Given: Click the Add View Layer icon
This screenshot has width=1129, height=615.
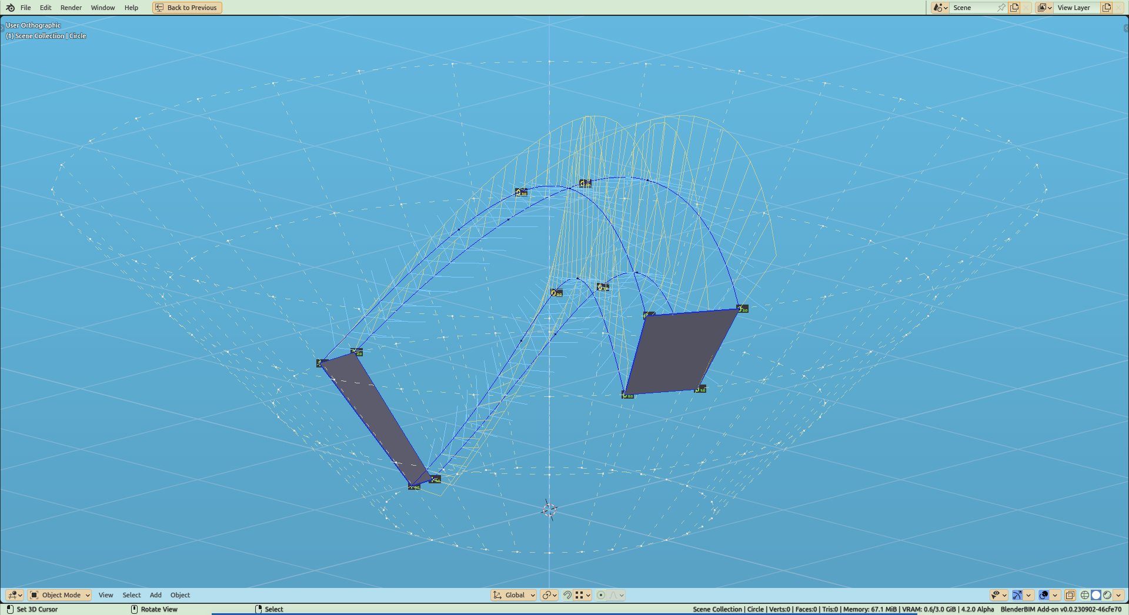Looking at the screenshot, I should [1106, 8].
